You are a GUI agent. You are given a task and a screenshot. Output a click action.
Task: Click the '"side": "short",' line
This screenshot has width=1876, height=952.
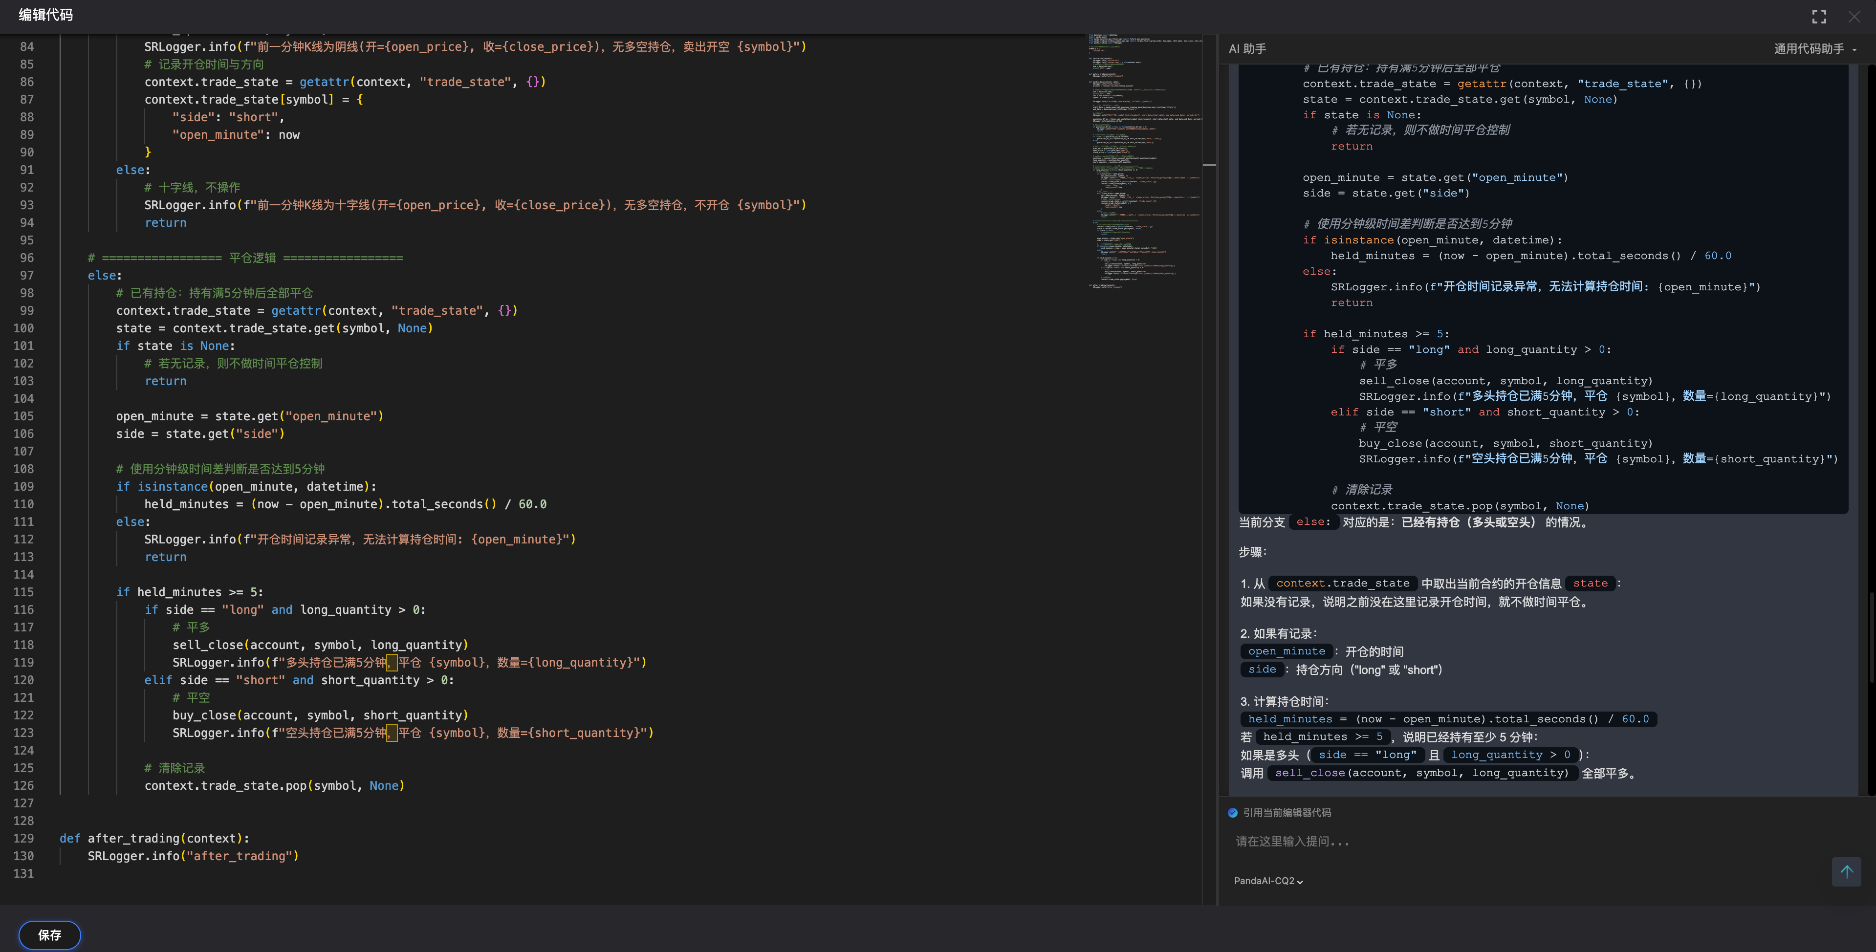228,117
